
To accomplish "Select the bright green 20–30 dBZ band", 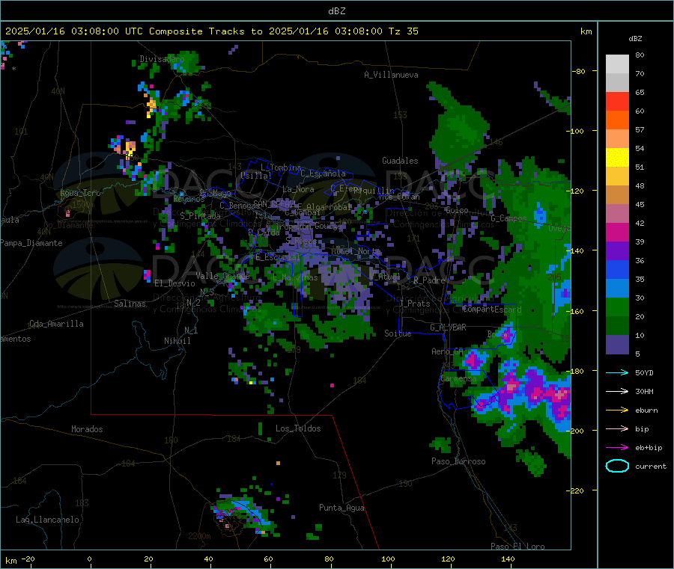I will (x=617, y=307).
